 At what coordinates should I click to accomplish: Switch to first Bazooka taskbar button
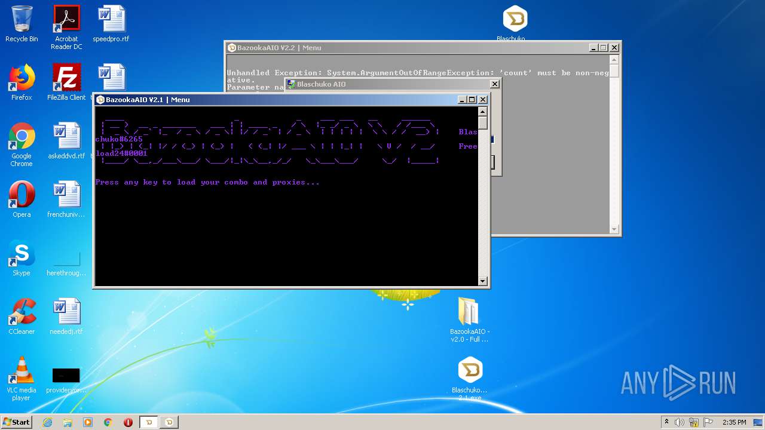pyautogui.click(x=149, y=422)
